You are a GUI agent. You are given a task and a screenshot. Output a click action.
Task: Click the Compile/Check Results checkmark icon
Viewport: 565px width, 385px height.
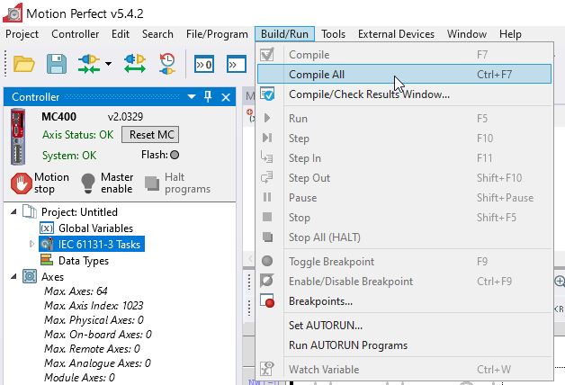(x=267, y=94)
